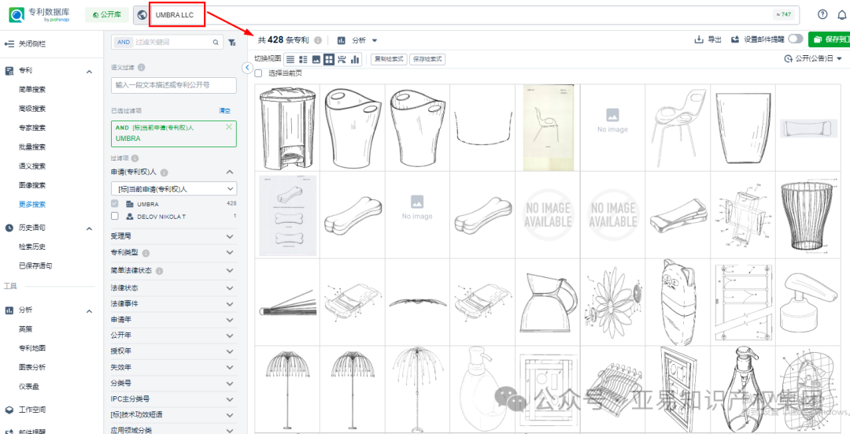Click the export download icon
This screenshot has height=434, width=850.
pos(700,39)
